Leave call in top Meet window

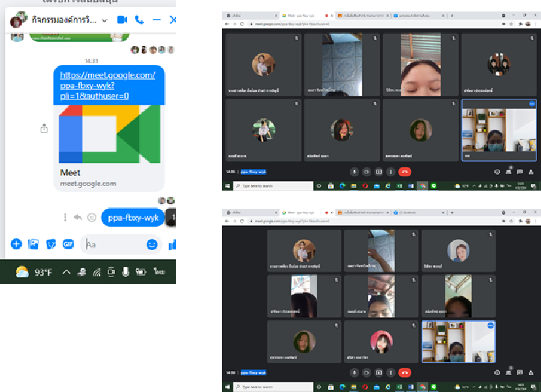404,172
